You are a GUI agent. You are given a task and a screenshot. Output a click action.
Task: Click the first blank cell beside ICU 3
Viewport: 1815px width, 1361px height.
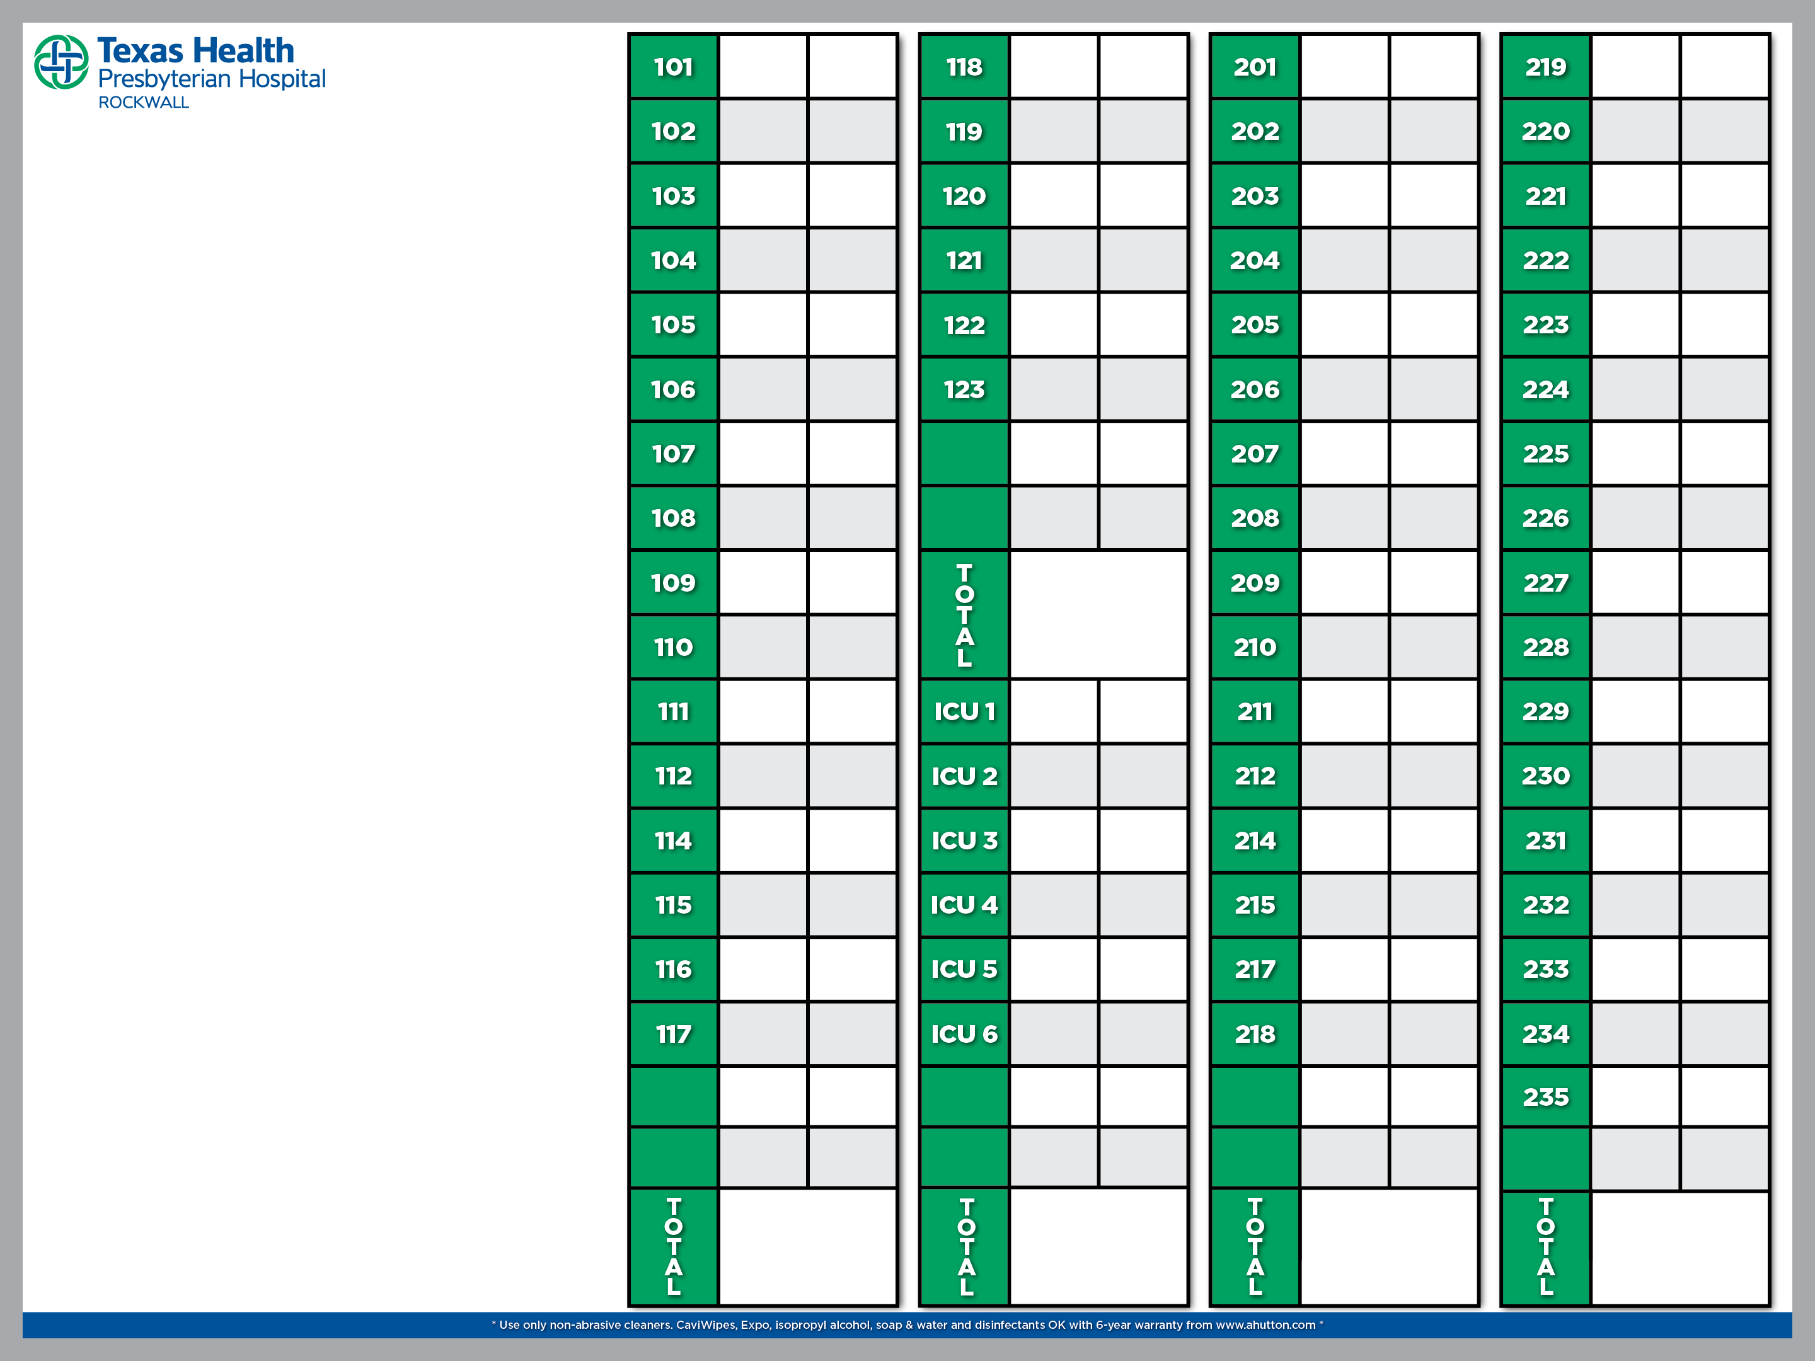(x=1054, y=841)
